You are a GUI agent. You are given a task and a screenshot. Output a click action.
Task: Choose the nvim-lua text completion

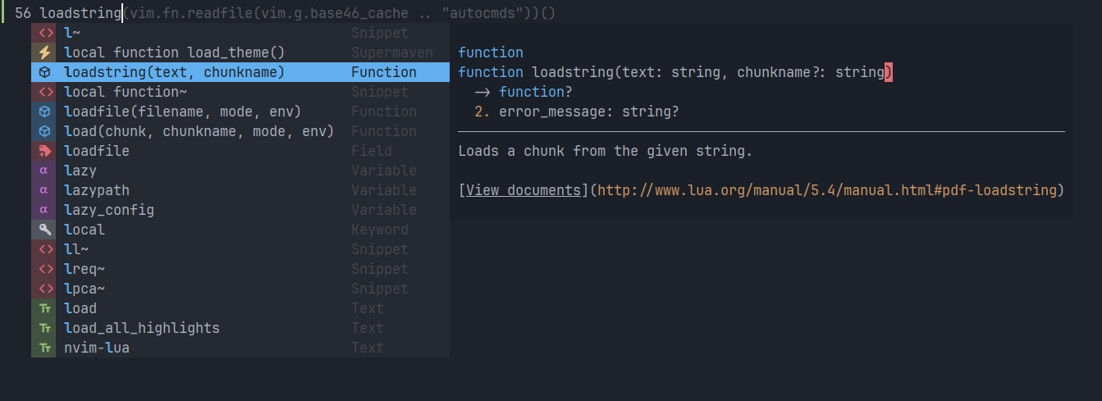(x=240, y=348)
